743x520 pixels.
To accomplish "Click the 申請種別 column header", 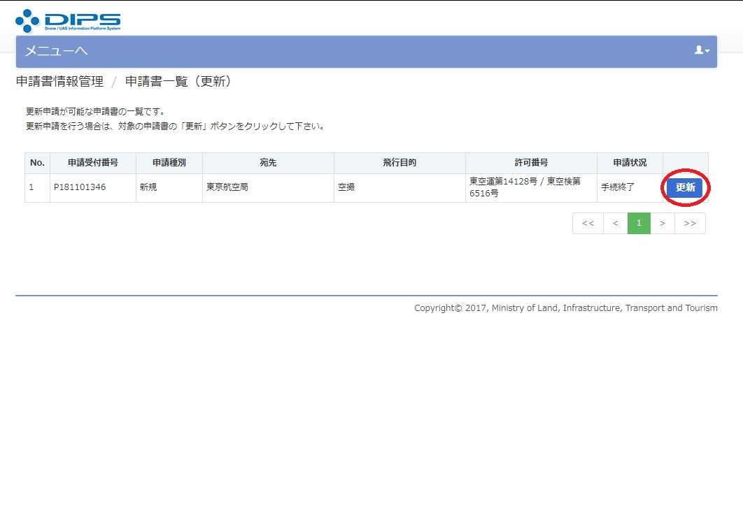I will [169, 163].
